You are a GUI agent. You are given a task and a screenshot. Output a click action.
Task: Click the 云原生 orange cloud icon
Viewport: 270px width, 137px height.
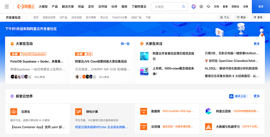click(13, 112)
